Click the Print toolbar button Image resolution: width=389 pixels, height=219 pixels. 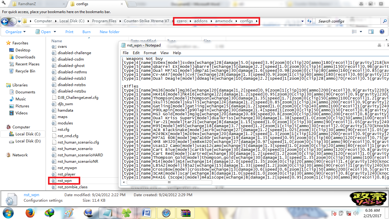tap(69, 32)
